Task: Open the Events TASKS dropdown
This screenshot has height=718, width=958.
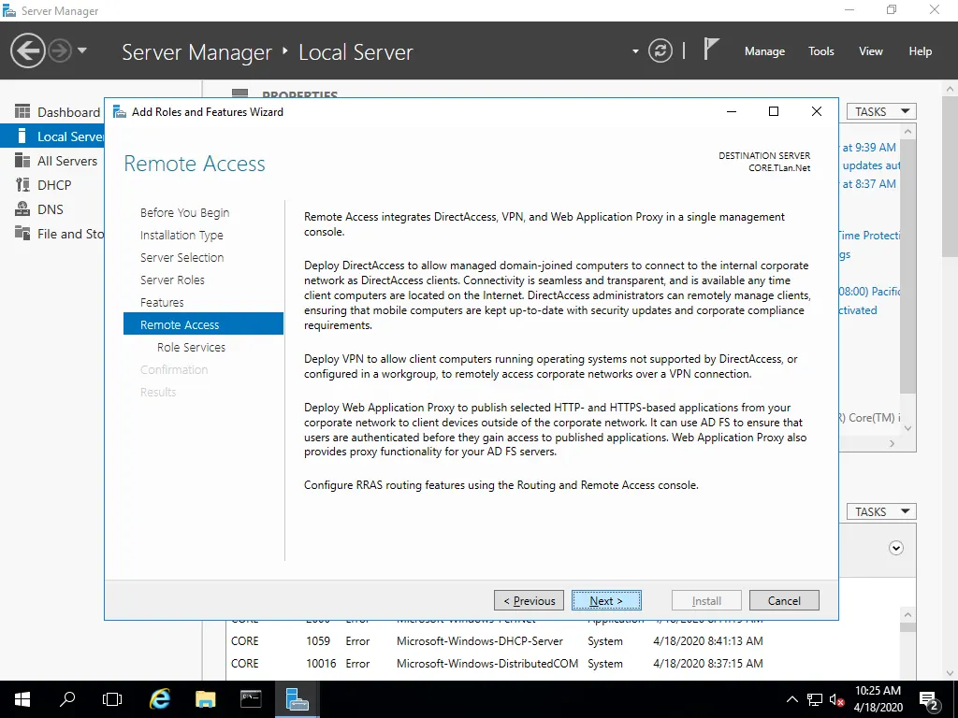Action: pos(881,511)
